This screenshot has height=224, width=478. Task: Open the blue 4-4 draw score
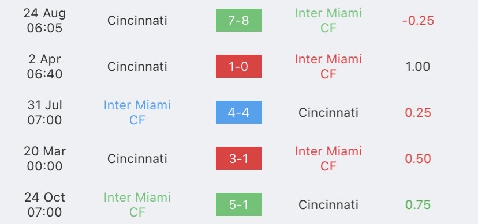point(238,112)
